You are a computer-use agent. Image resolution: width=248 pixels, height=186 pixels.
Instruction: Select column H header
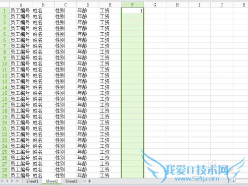[x=177, y=5]
